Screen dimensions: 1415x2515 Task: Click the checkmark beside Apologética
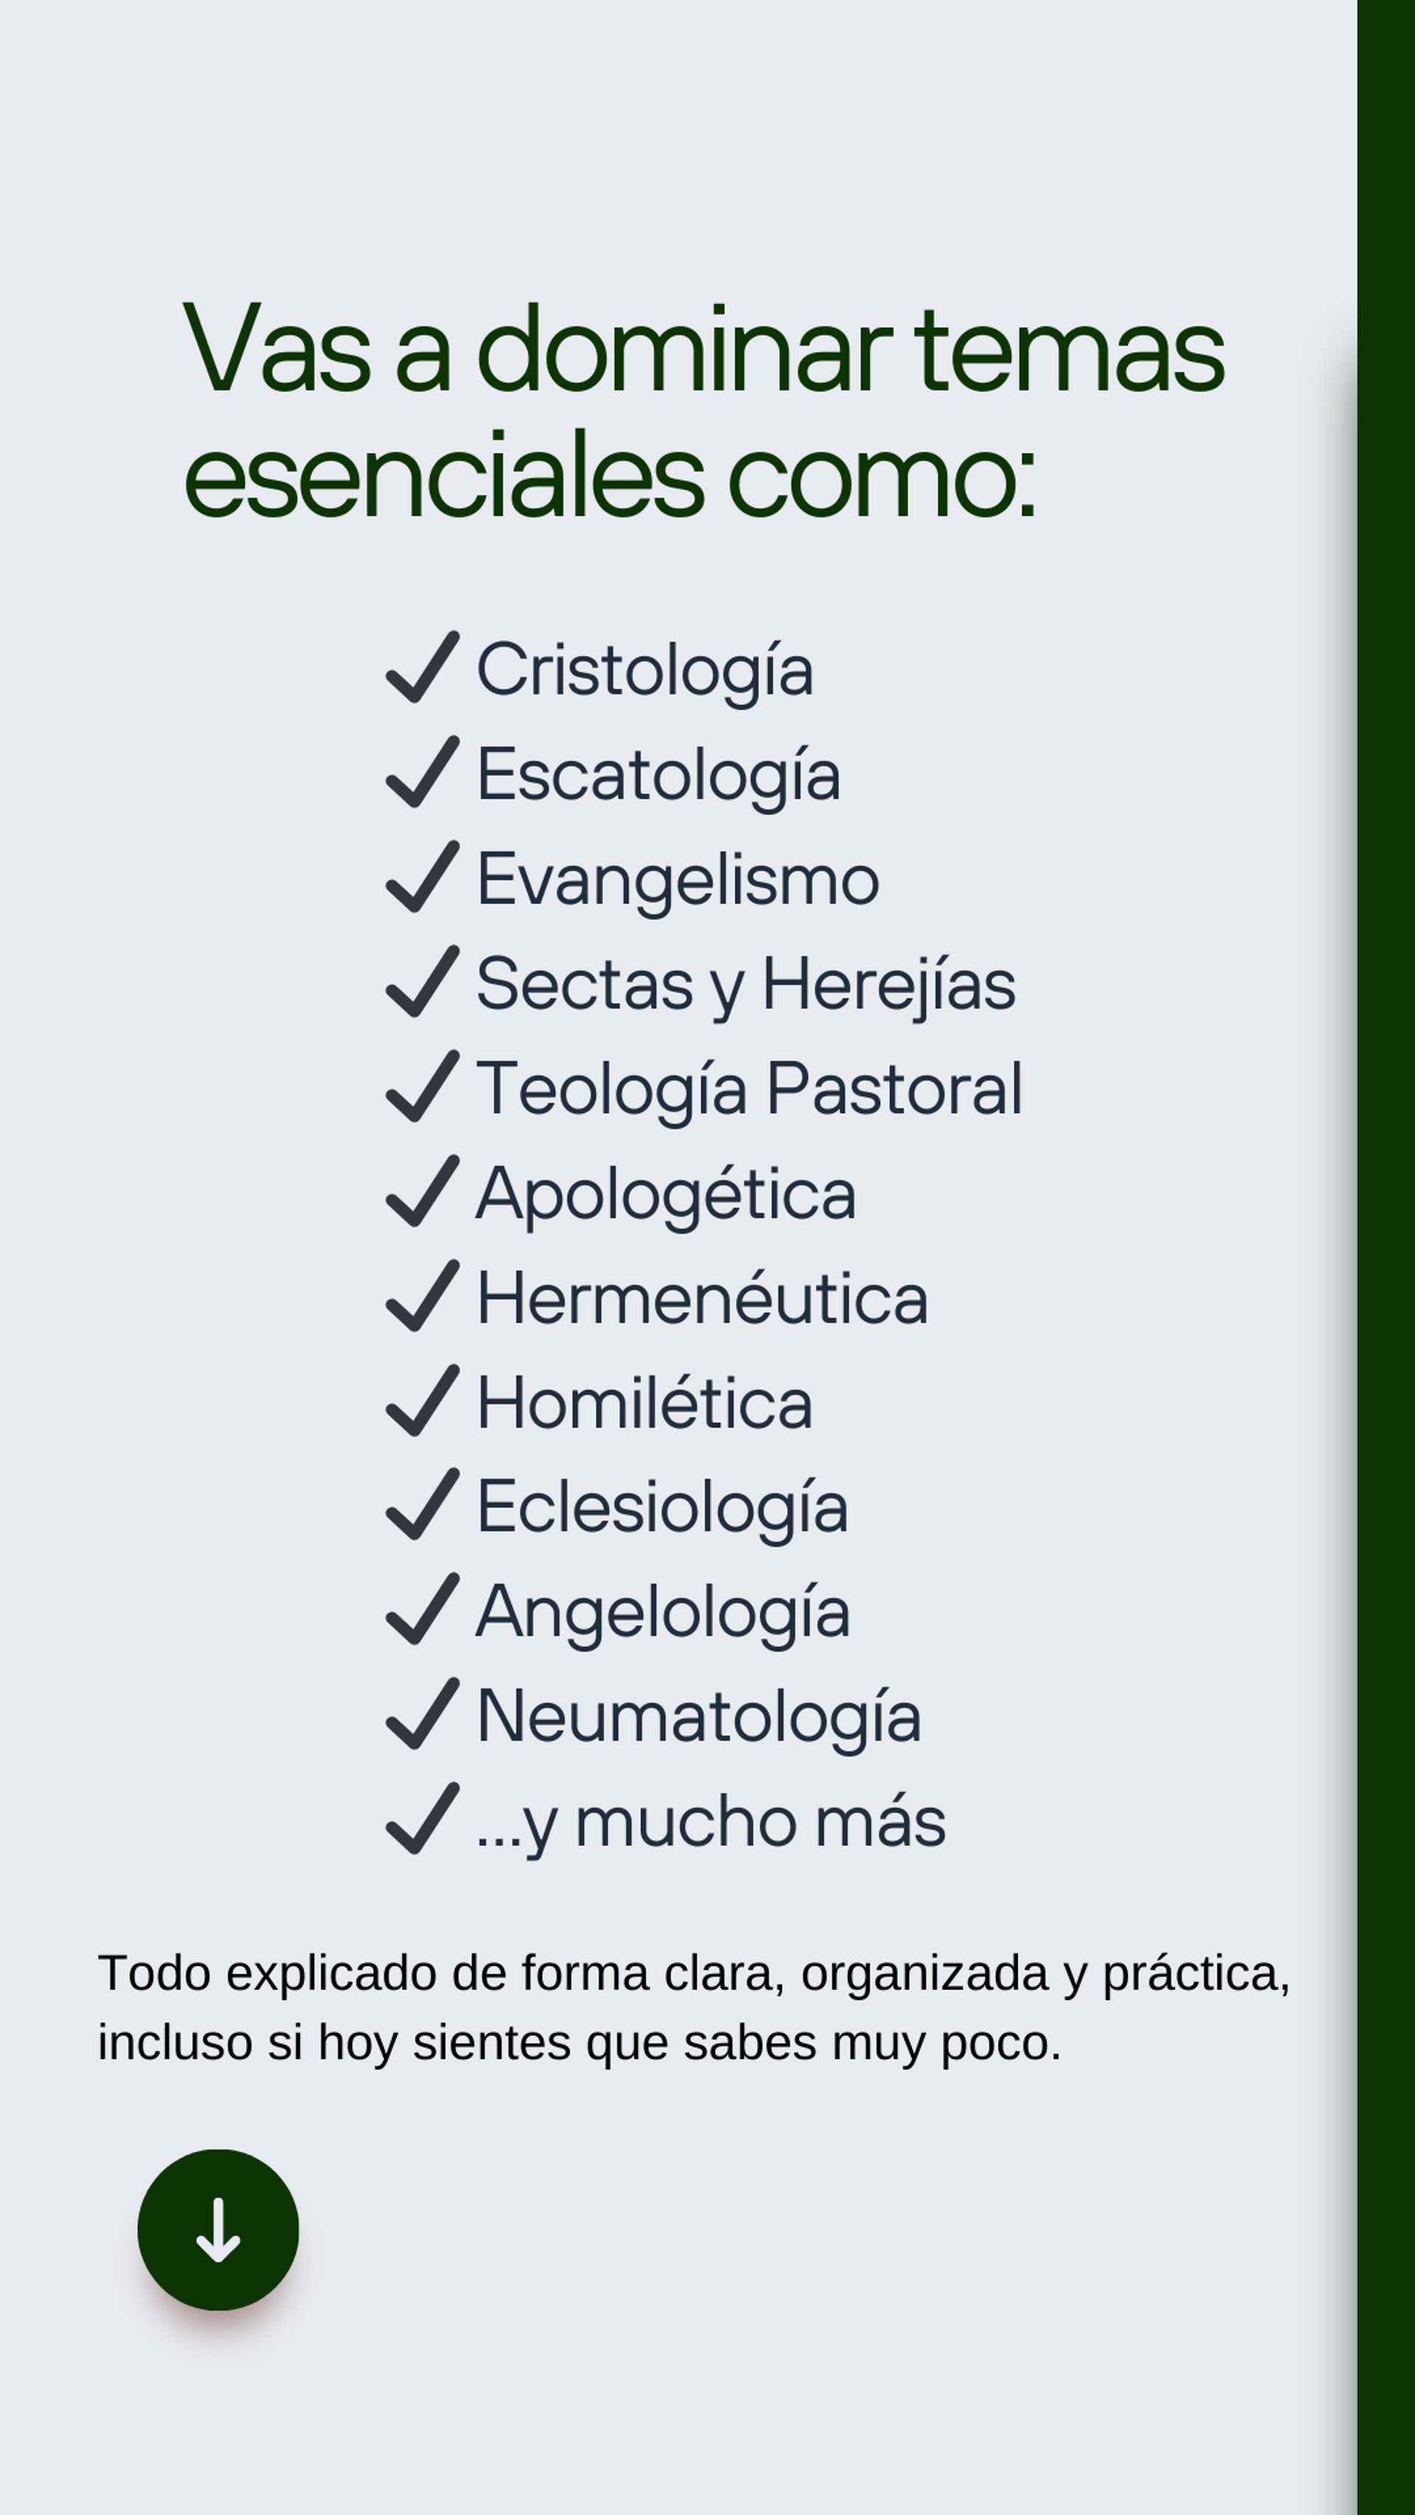click(422, 1191)
